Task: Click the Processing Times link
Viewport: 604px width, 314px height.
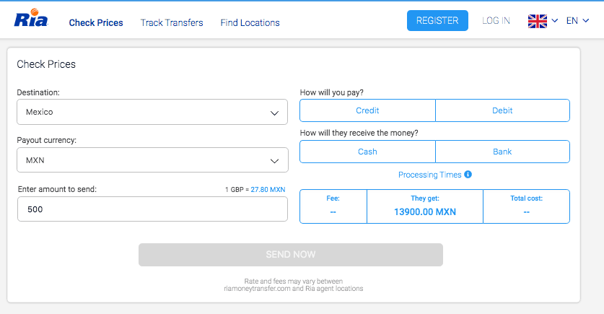Action: (429, 175)
